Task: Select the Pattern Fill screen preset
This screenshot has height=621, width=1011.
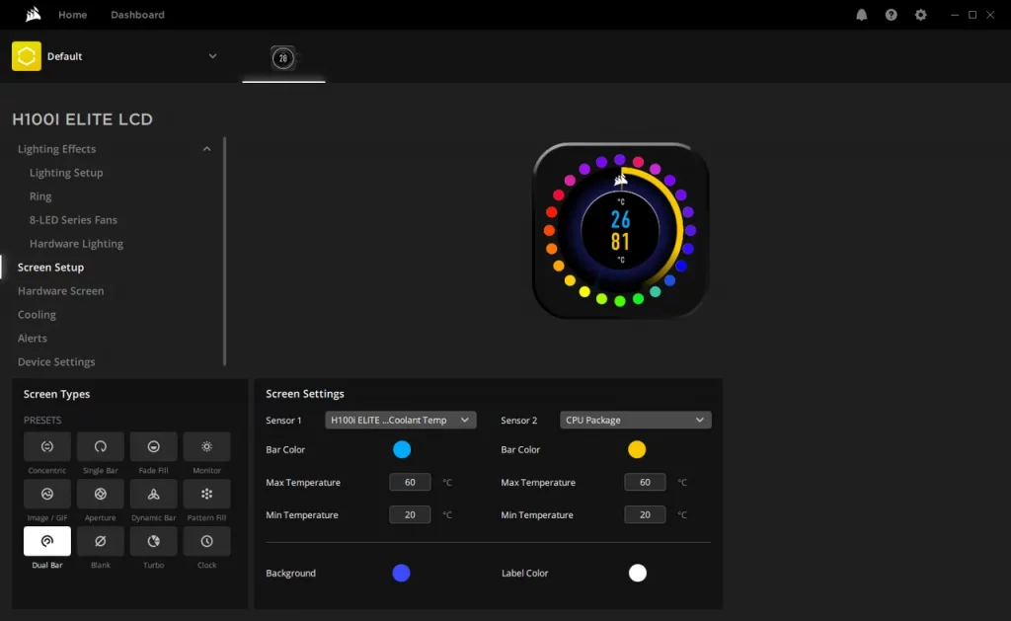Action: click(206, 494)
